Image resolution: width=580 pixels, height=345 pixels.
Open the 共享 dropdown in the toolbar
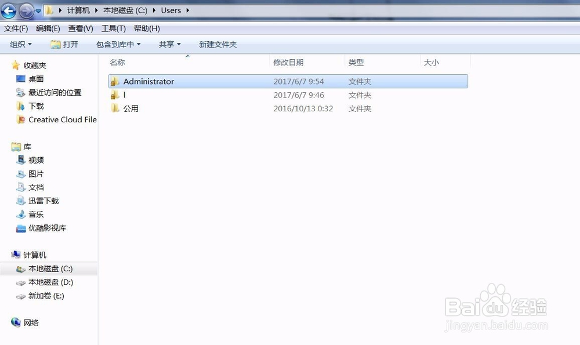pyautogui.click(x=170, y=45)
